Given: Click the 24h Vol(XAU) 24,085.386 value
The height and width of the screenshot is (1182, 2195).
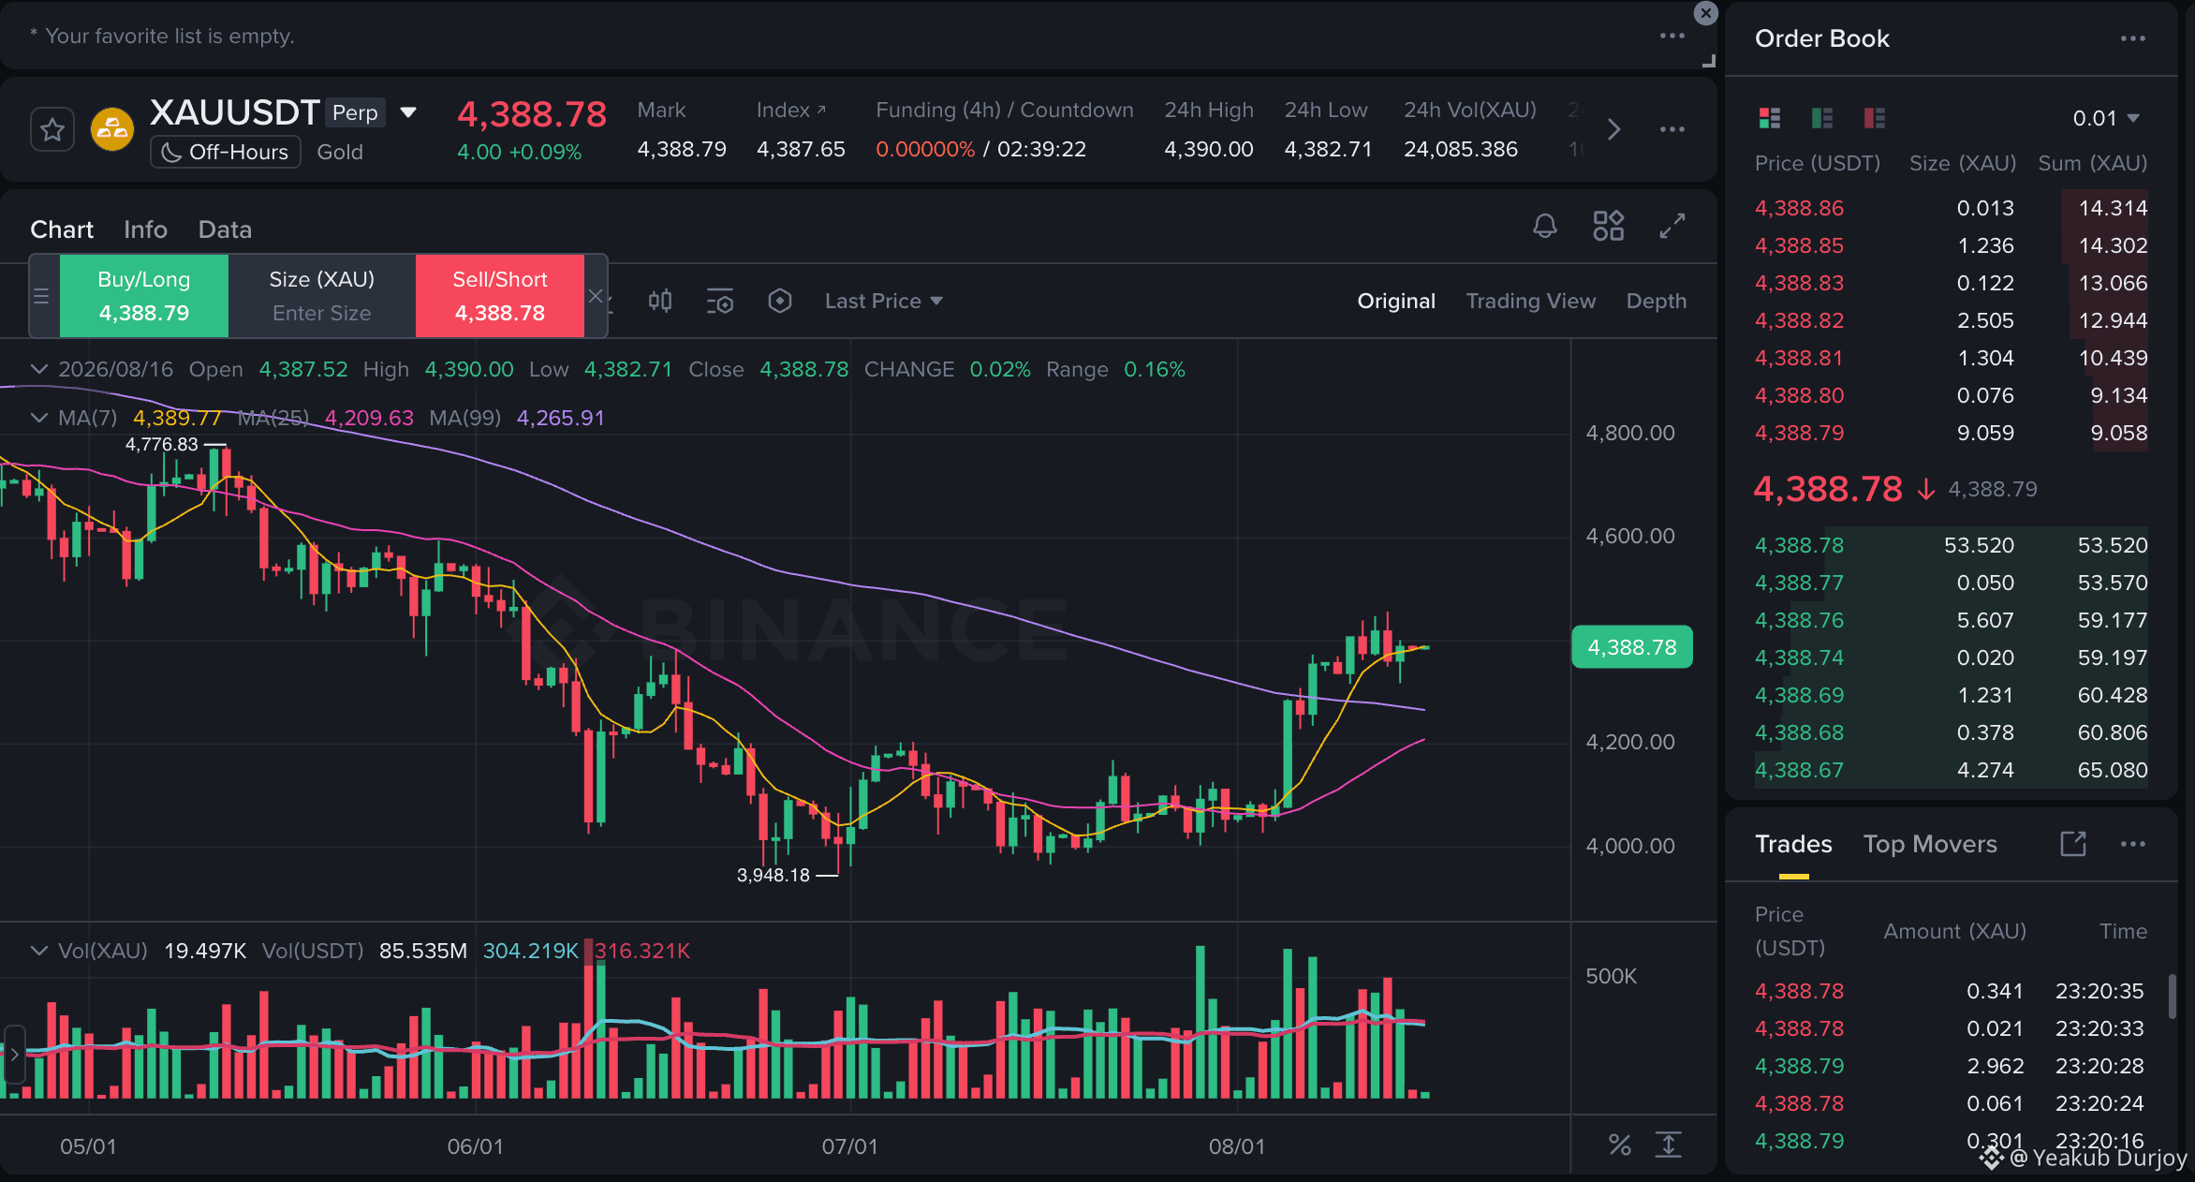Looking at the screenshot, I should pos(1461,149).
